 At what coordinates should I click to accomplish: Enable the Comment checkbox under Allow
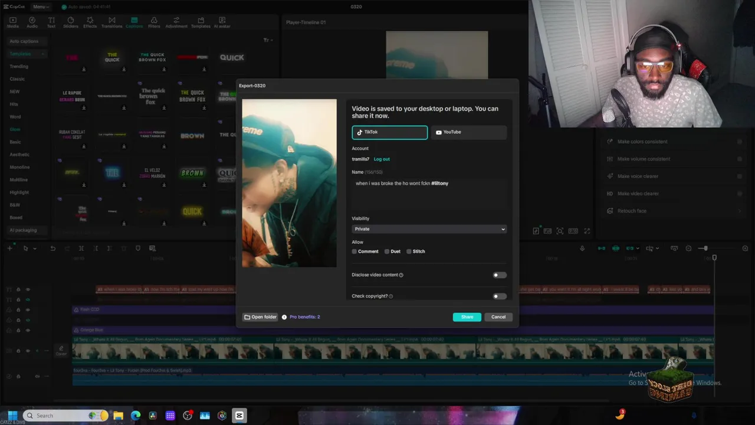point(354,251)
